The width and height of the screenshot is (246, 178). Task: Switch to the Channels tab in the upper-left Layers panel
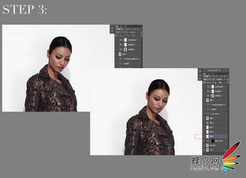(x=121, y=27)
